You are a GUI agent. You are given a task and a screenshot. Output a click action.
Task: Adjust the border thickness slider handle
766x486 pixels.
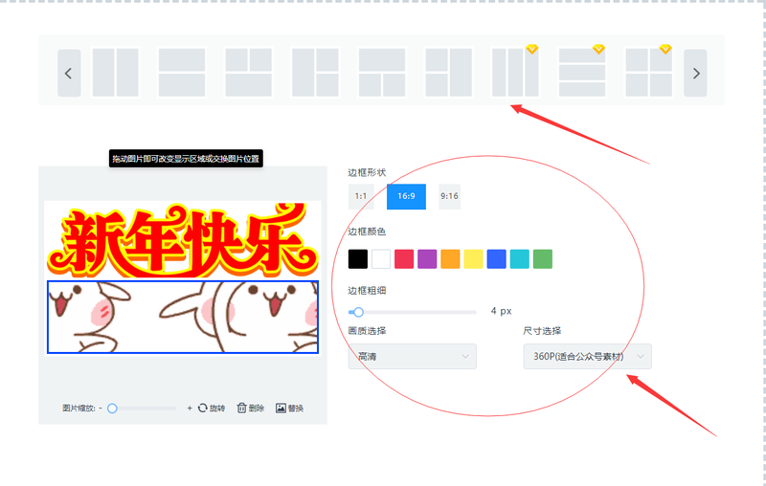point(358,312)
